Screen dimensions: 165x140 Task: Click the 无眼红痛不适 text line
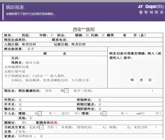[15, 71]
